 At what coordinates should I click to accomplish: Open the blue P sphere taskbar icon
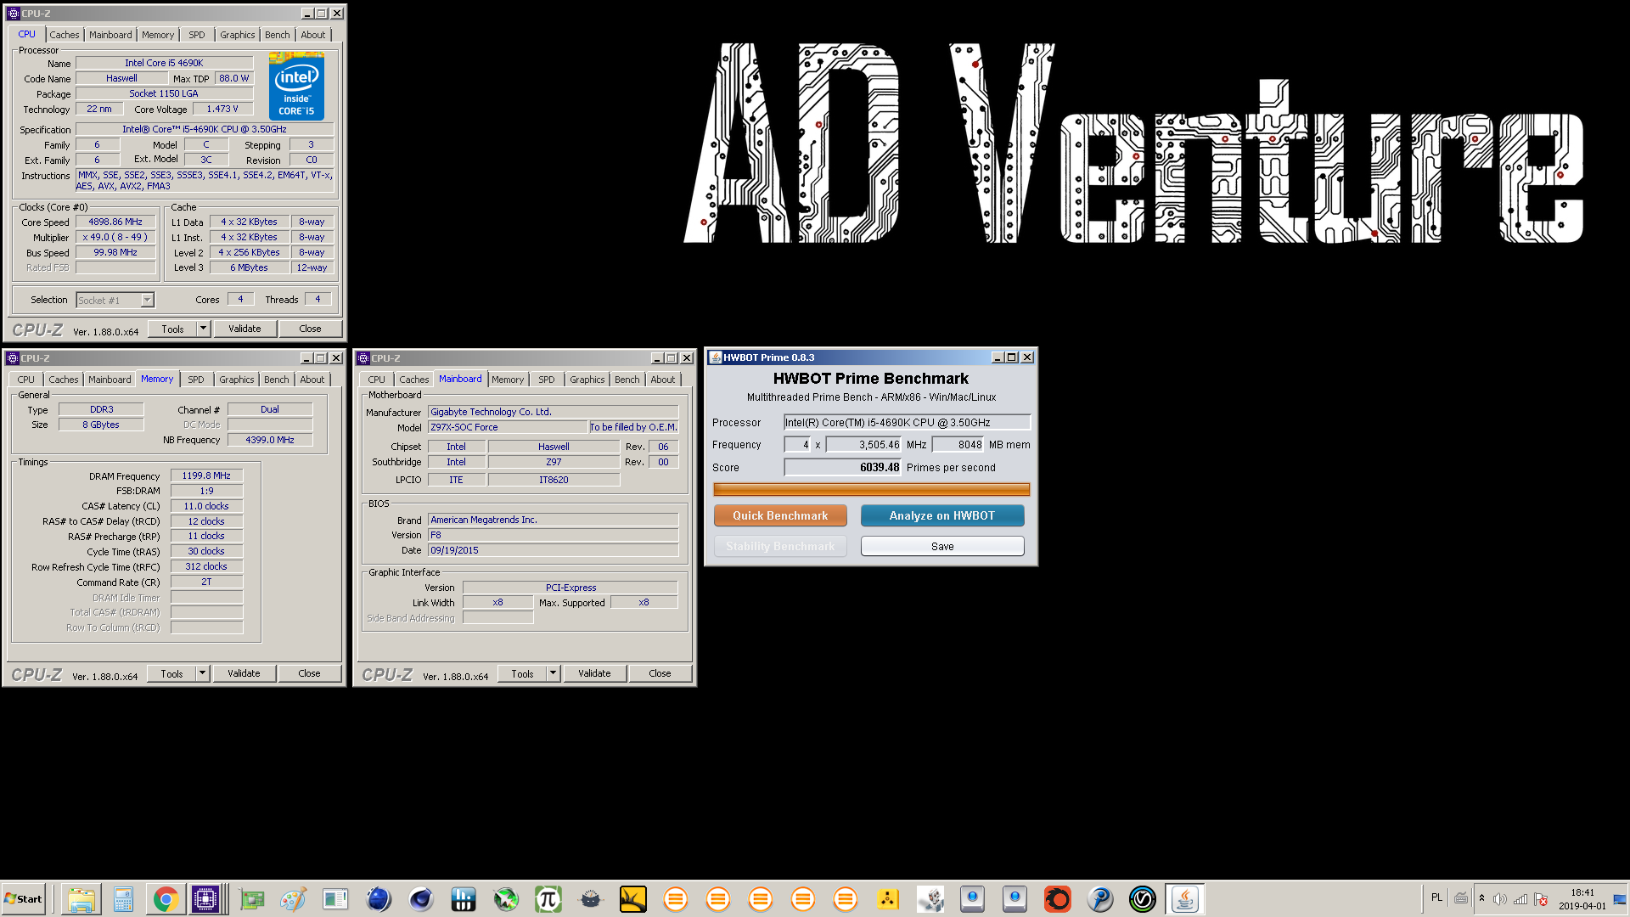click(x=1100, y=899)
